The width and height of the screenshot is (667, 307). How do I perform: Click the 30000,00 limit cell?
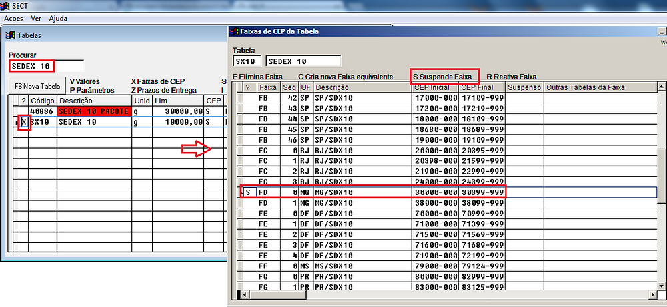(x=178, y=111)
